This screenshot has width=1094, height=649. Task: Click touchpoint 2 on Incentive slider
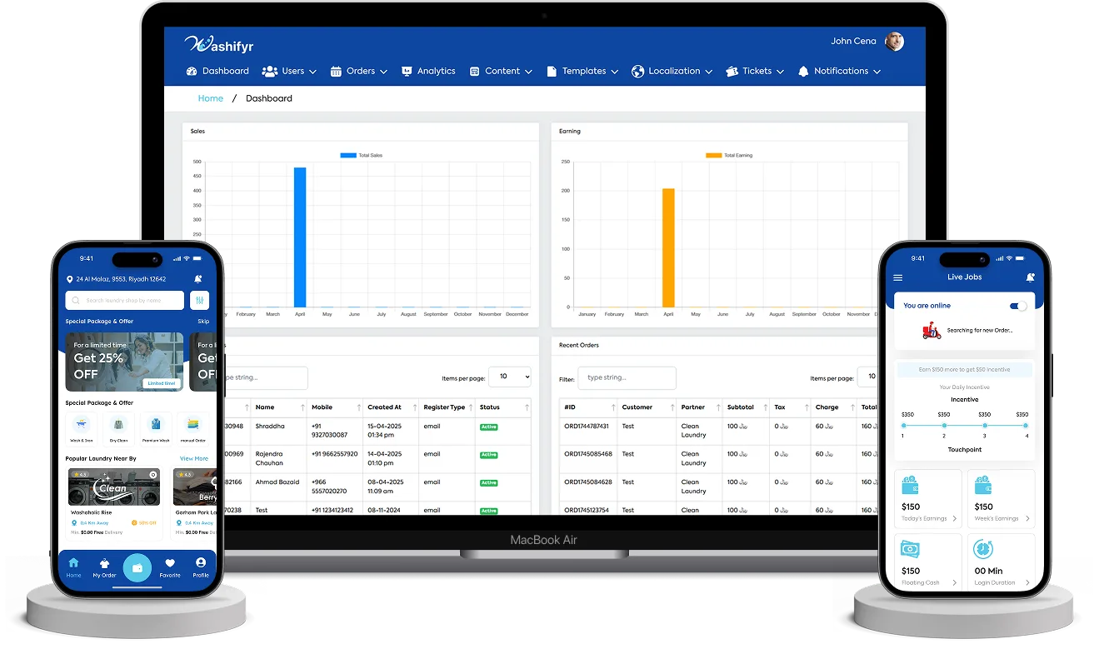pos(943,425)
